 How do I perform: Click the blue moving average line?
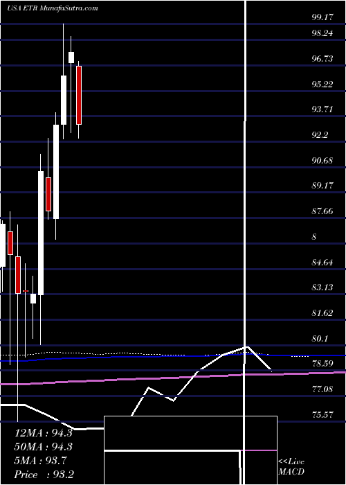173,356
